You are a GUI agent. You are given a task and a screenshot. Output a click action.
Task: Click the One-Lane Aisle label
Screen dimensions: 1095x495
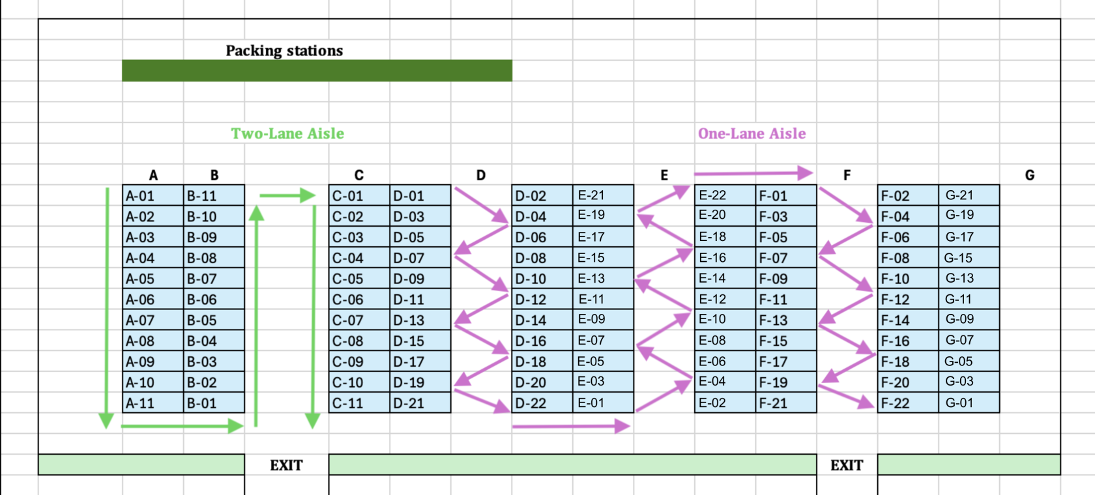pos(752,134)
